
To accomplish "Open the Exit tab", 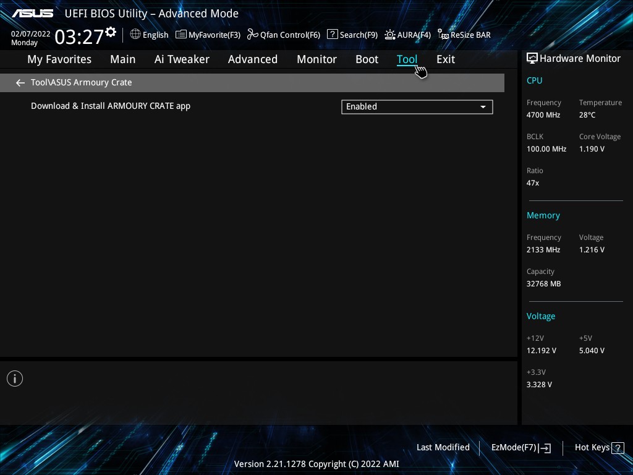I will pos(446,59).
